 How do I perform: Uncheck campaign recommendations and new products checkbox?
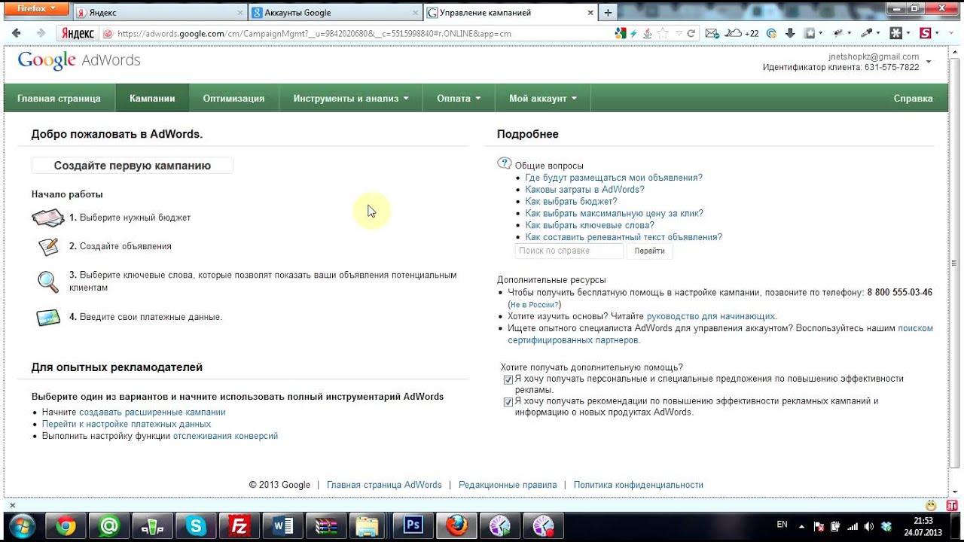click(x=508, y=402)
